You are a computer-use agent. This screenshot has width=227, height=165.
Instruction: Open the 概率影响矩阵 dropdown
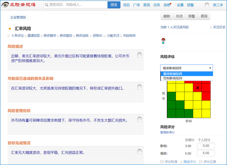pyautogui.click(x=187, y=68)
